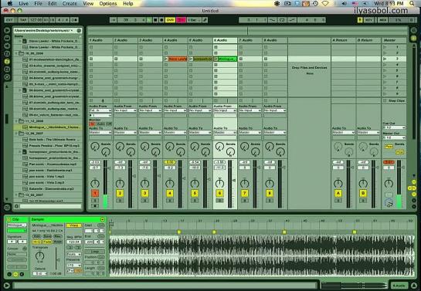The image size is (421, 291).
Task: Open the Live Device Browser sidebar icon
Action: (7, 38)
